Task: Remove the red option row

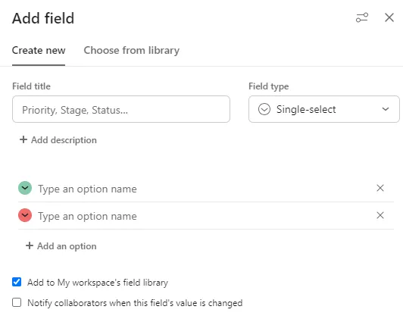Action: [x=380, y=215]
